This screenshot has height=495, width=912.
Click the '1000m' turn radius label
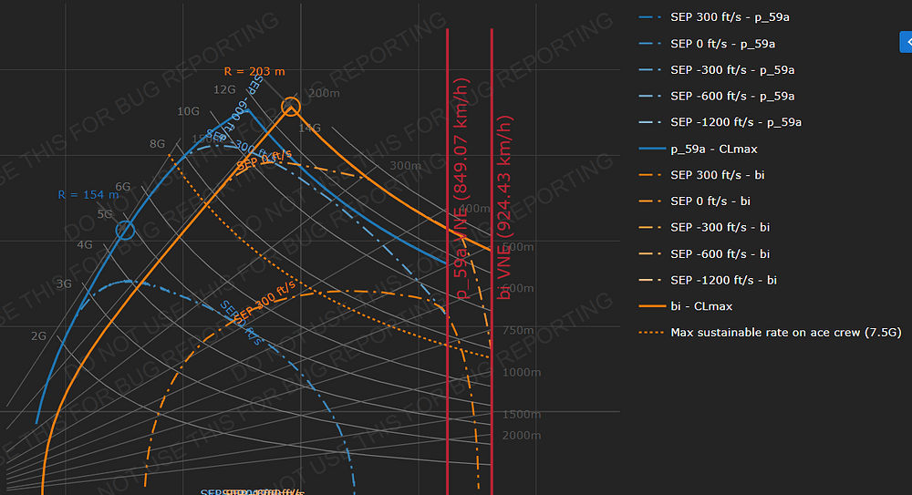[x=522, y=372]
